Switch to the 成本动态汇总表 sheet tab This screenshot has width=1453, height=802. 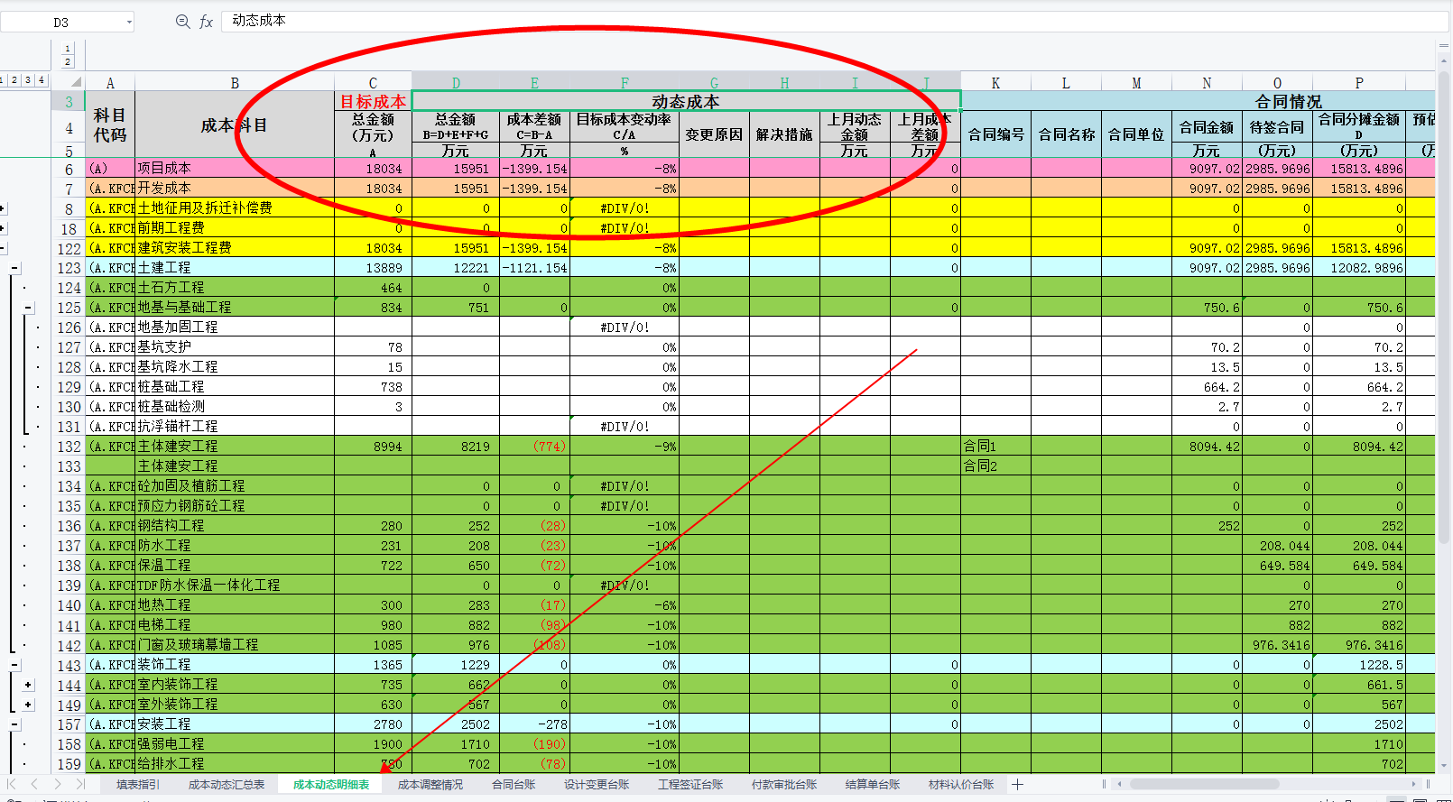227,785
